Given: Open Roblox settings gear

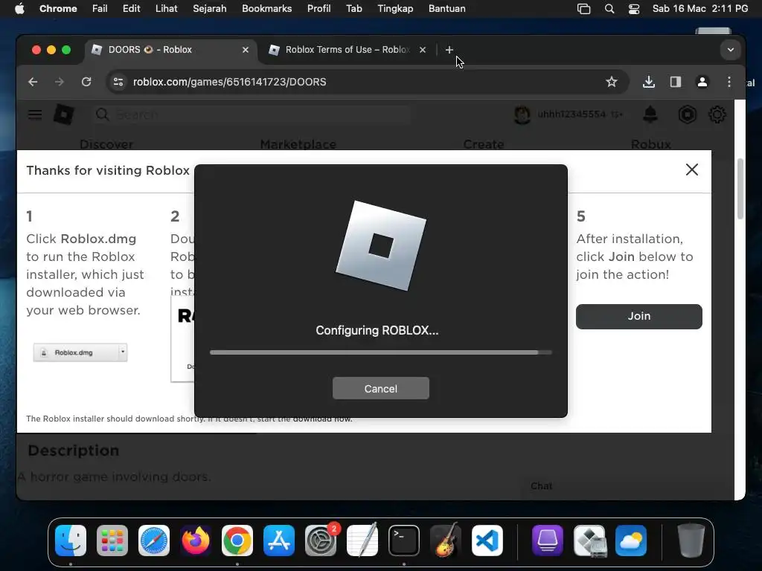Looking at the screenshot, I should (717, 114).
